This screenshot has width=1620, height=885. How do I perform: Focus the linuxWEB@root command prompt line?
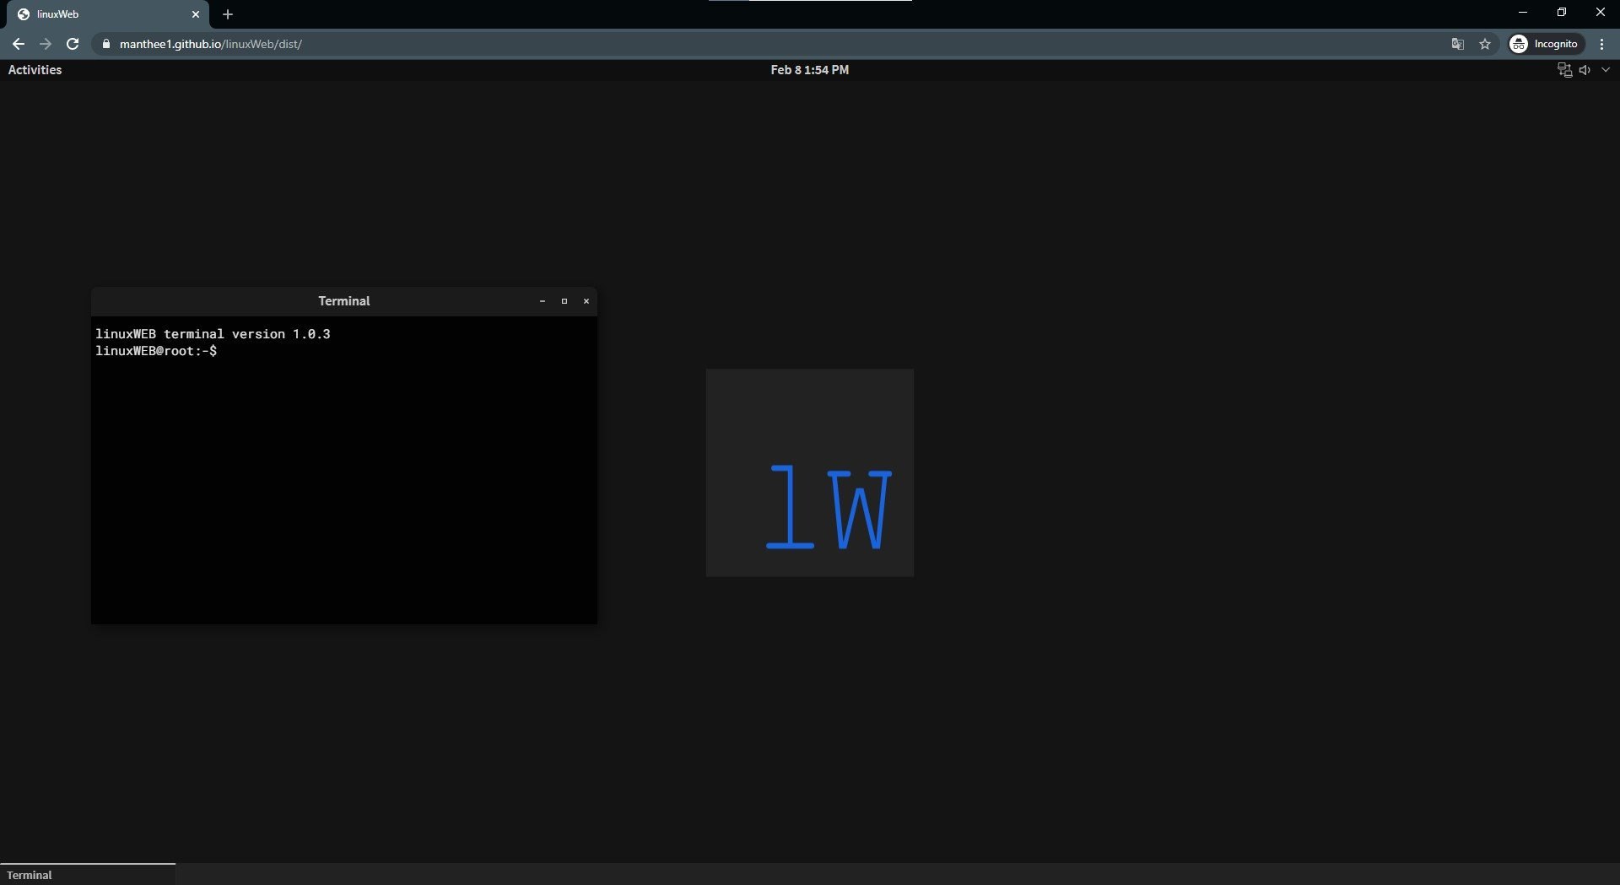click(x=156, y=351)
